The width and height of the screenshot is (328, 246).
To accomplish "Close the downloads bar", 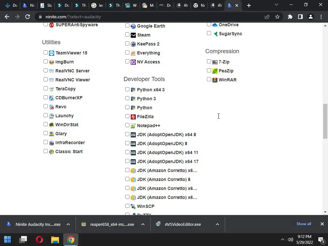I will coord(322,224).
